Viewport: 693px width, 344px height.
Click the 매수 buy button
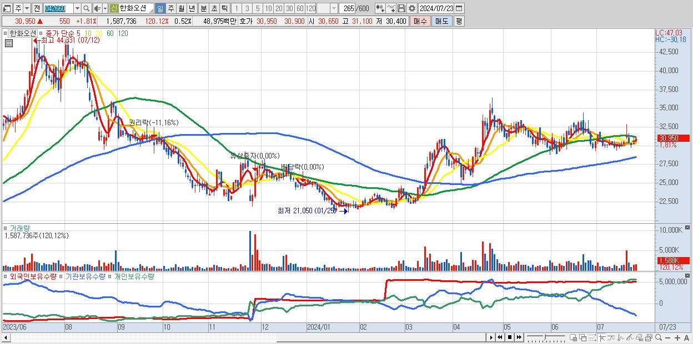coord(420,21)
